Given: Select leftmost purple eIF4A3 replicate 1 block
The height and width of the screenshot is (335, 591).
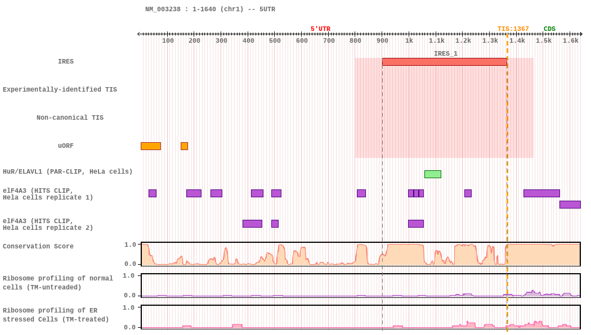Looking at the screenshot, I should [x=153, y=193].
